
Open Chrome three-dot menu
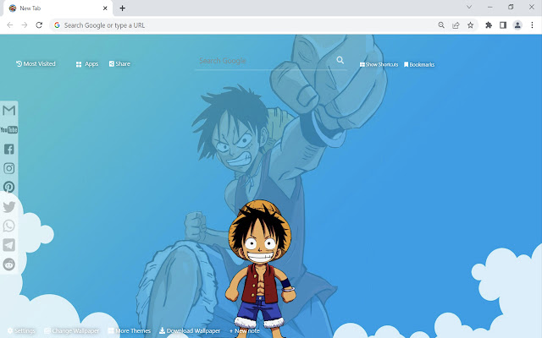(532, 25)
